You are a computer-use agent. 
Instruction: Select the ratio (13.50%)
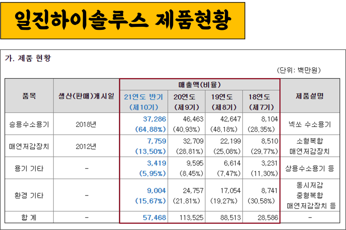click(151, 151)
